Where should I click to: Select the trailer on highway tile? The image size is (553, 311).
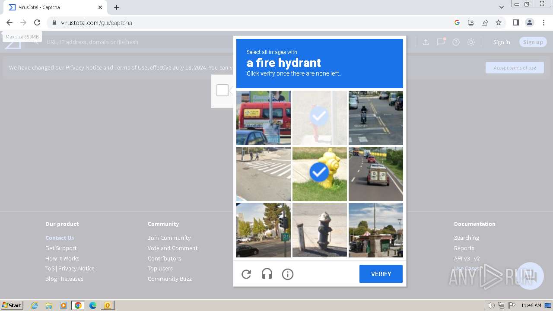pyautogui.click(x=376, y=174)
